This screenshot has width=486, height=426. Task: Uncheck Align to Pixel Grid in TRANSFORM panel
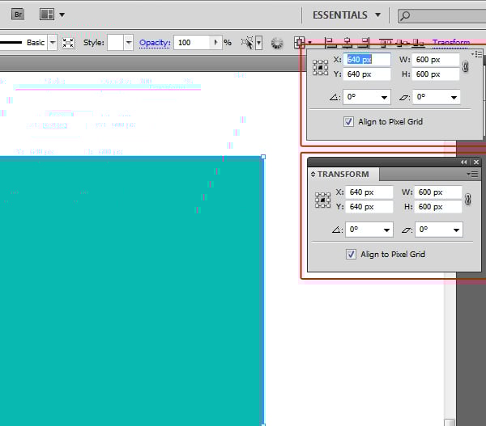350,254
